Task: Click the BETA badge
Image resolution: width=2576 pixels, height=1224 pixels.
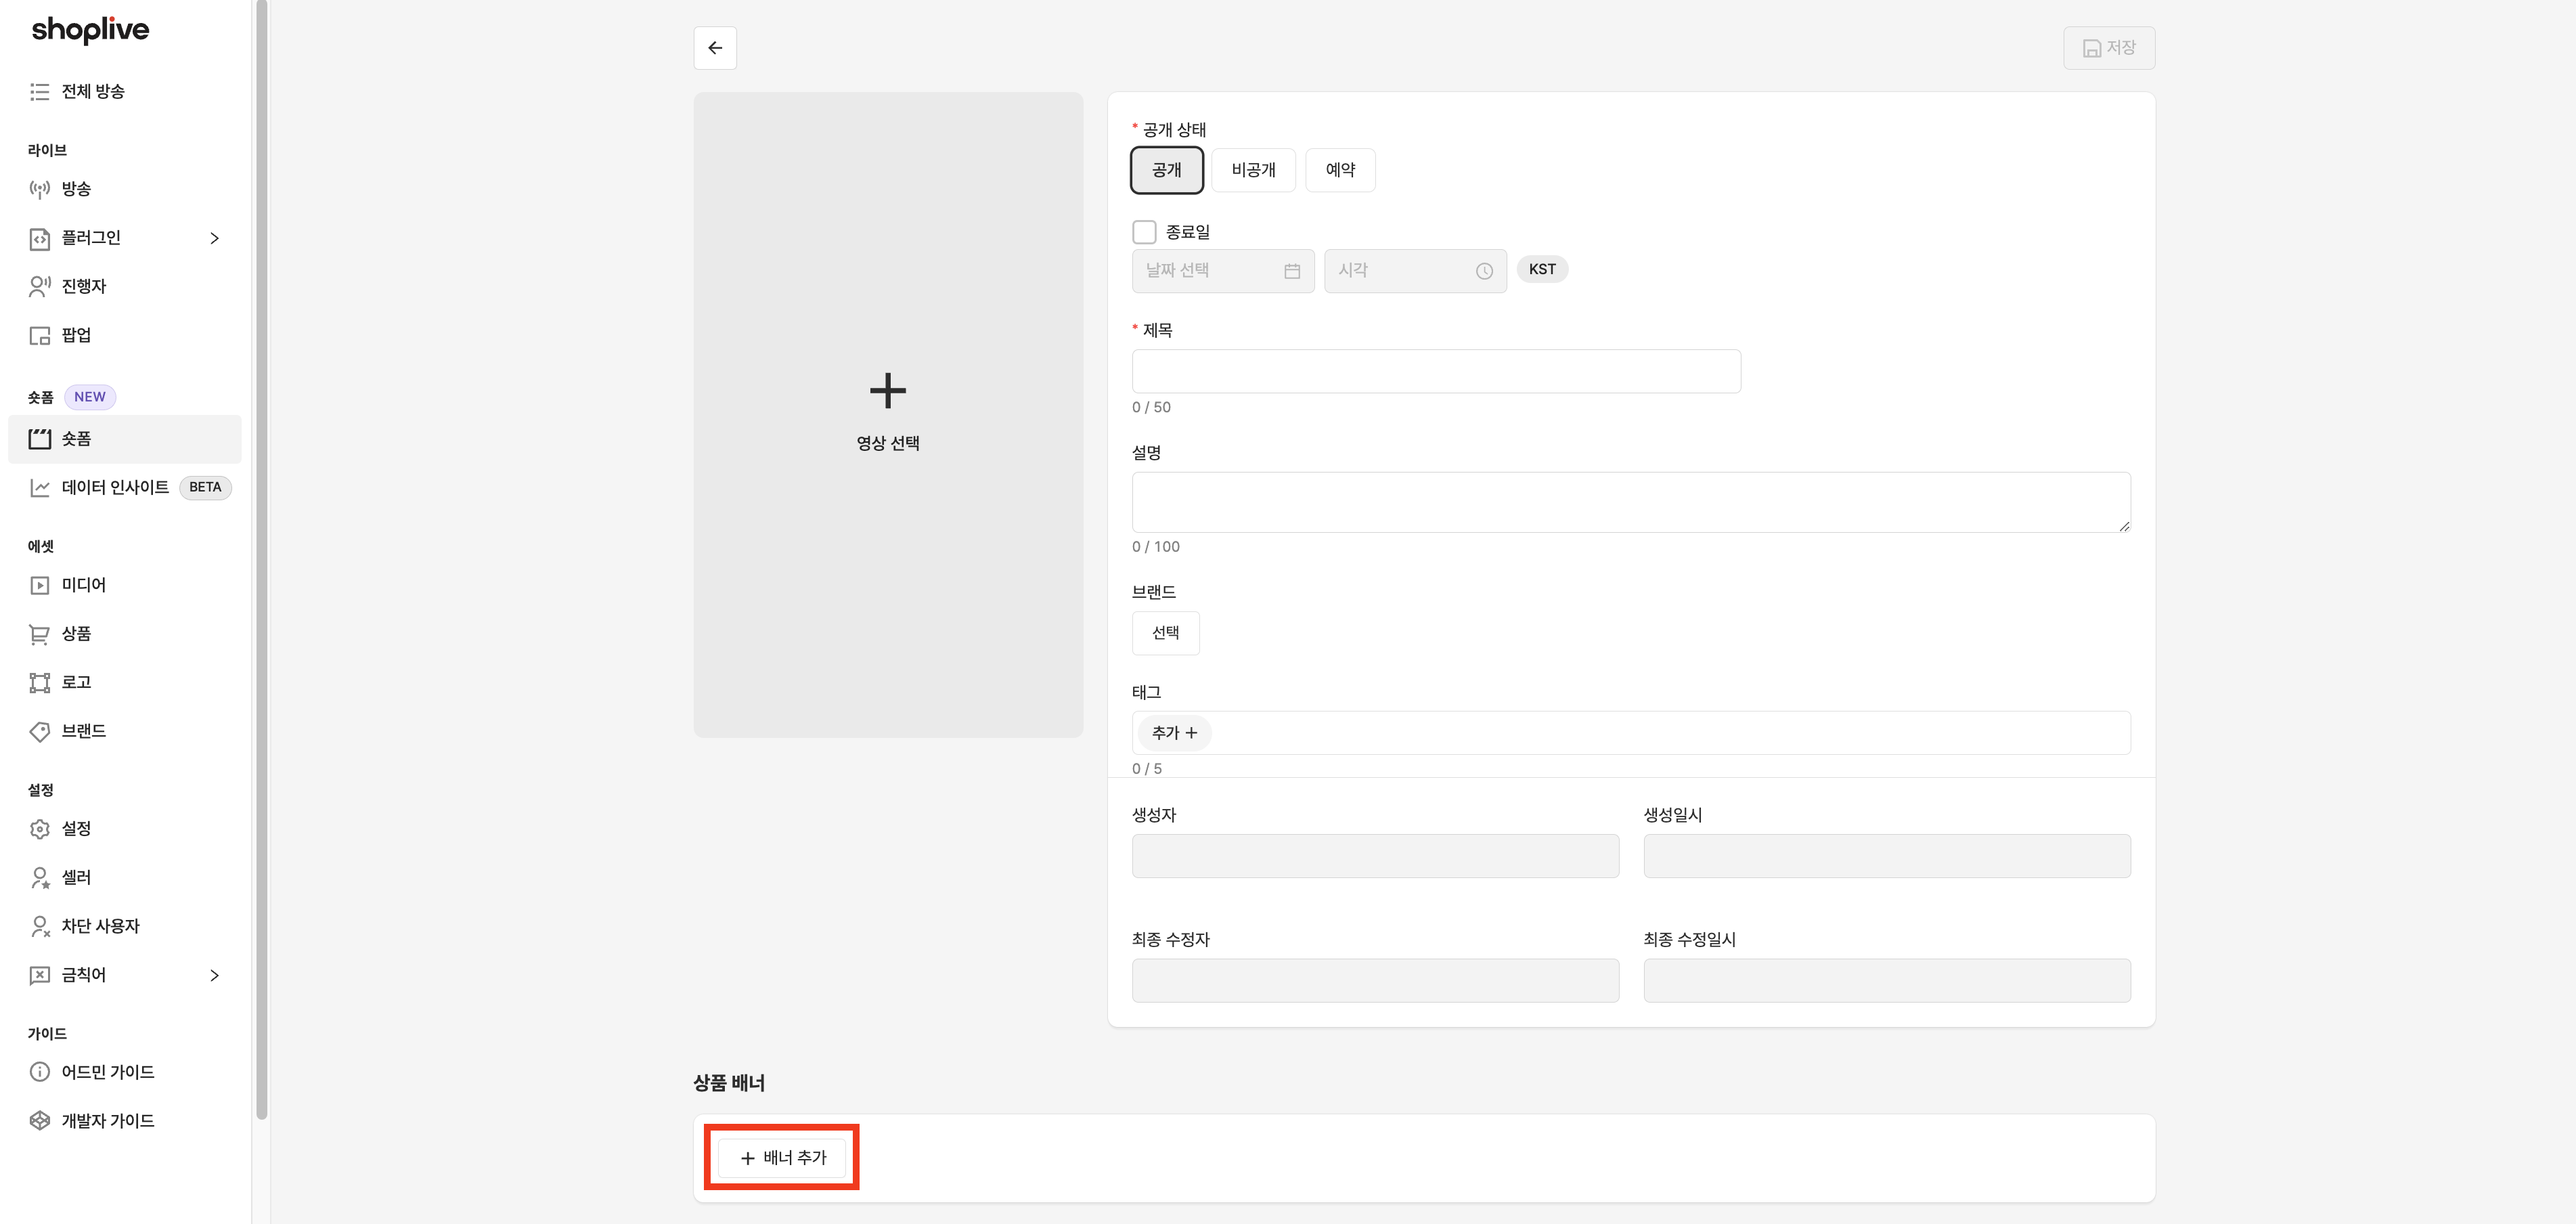Action: coord(205,487)
